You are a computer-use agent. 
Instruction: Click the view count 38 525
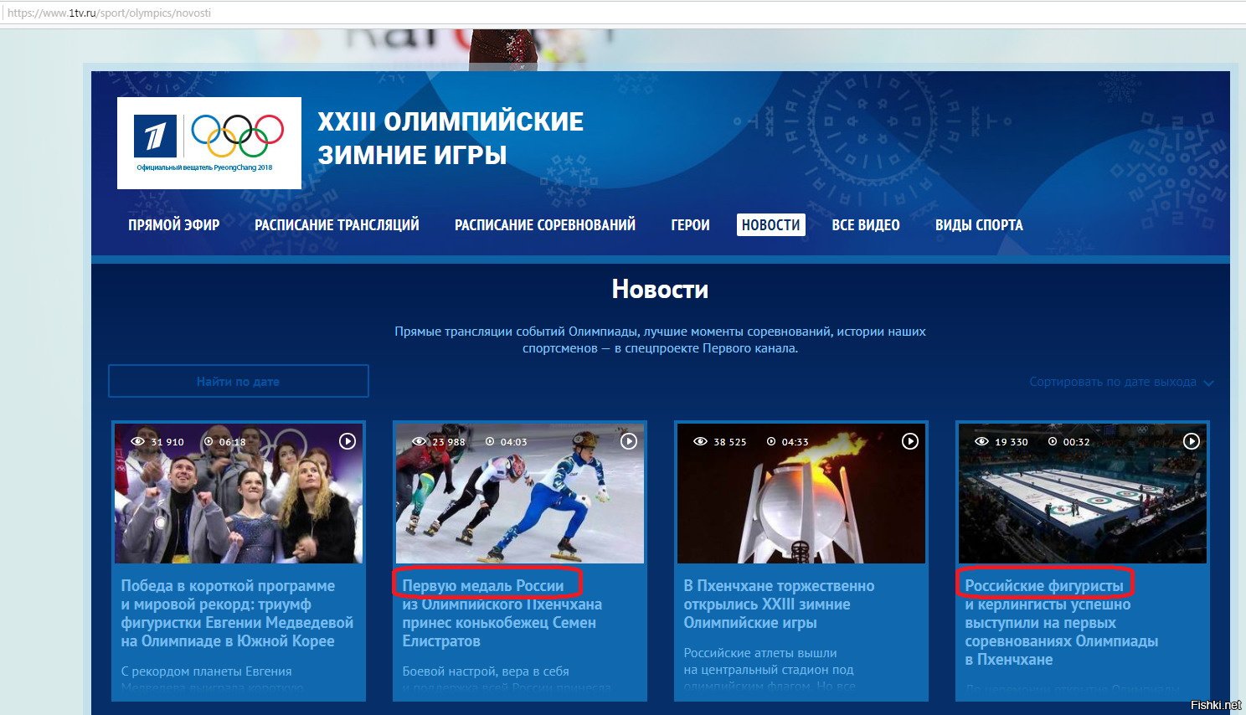pyautogui.click(x=730, y=442)
